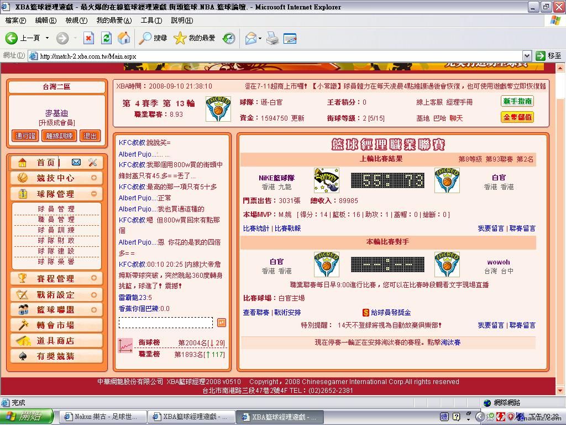The height and width of the screenshot is (425, 566).
Task: Click the 新手指南 button
Action: point(517,101)
